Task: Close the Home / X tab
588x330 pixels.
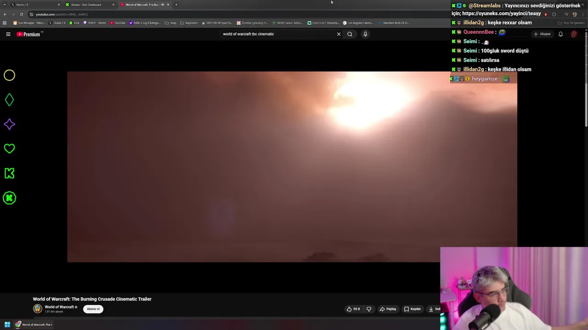Action: pos(58,5)
